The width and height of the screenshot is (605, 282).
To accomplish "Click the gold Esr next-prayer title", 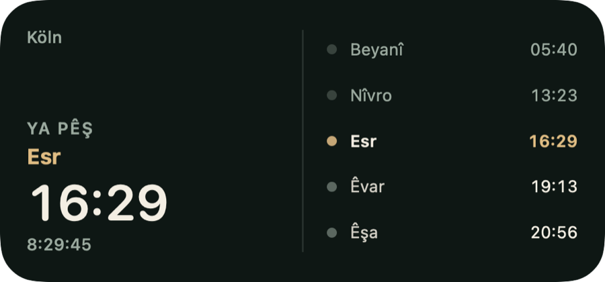I will 44,157.
